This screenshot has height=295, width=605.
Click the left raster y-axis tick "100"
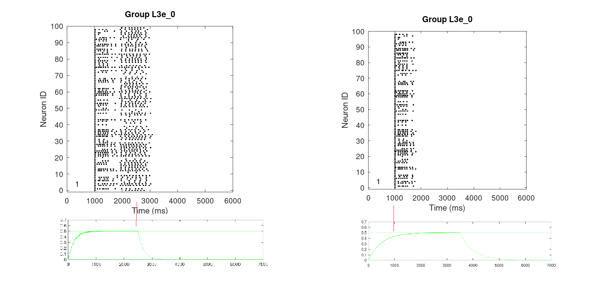click(x=57, y=26)
